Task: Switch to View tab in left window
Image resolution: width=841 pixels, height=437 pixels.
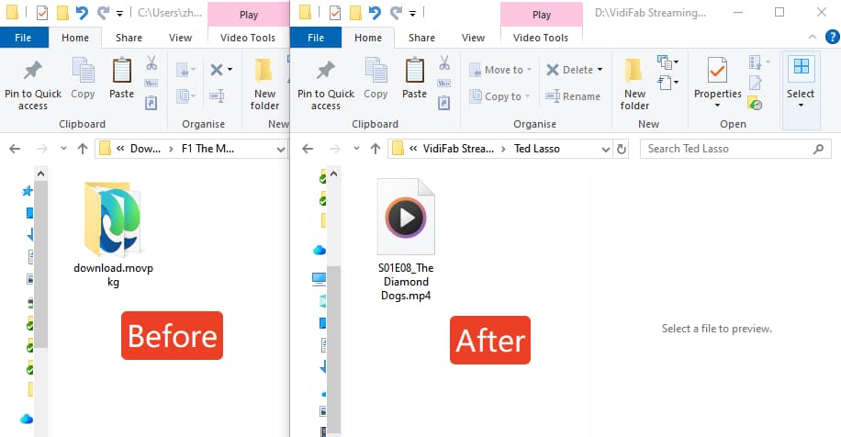Action: [180, 38]
